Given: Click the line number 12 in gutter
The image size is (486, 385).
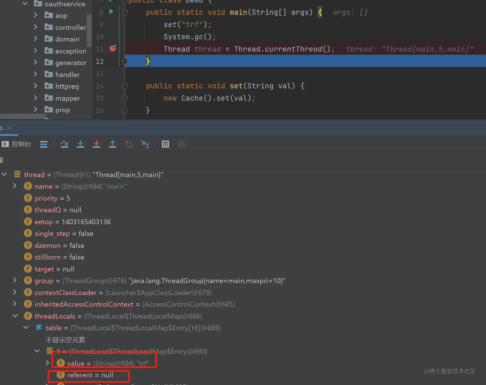Looking at the screenshot, I should 100,61.
